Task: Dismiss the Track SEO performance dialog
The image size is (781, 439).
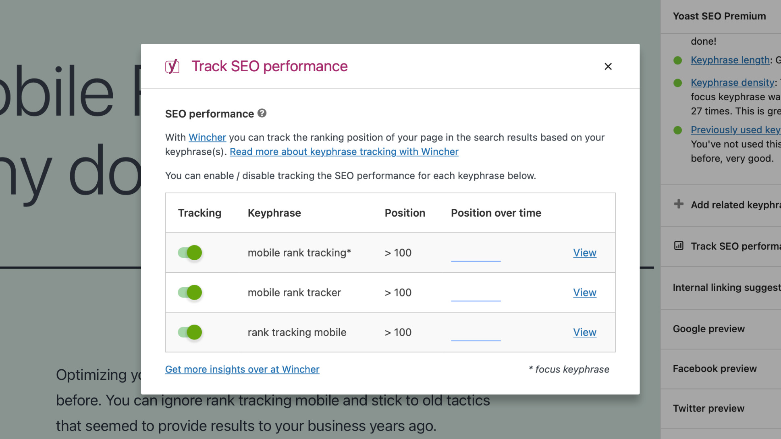Action: (608, 66)
